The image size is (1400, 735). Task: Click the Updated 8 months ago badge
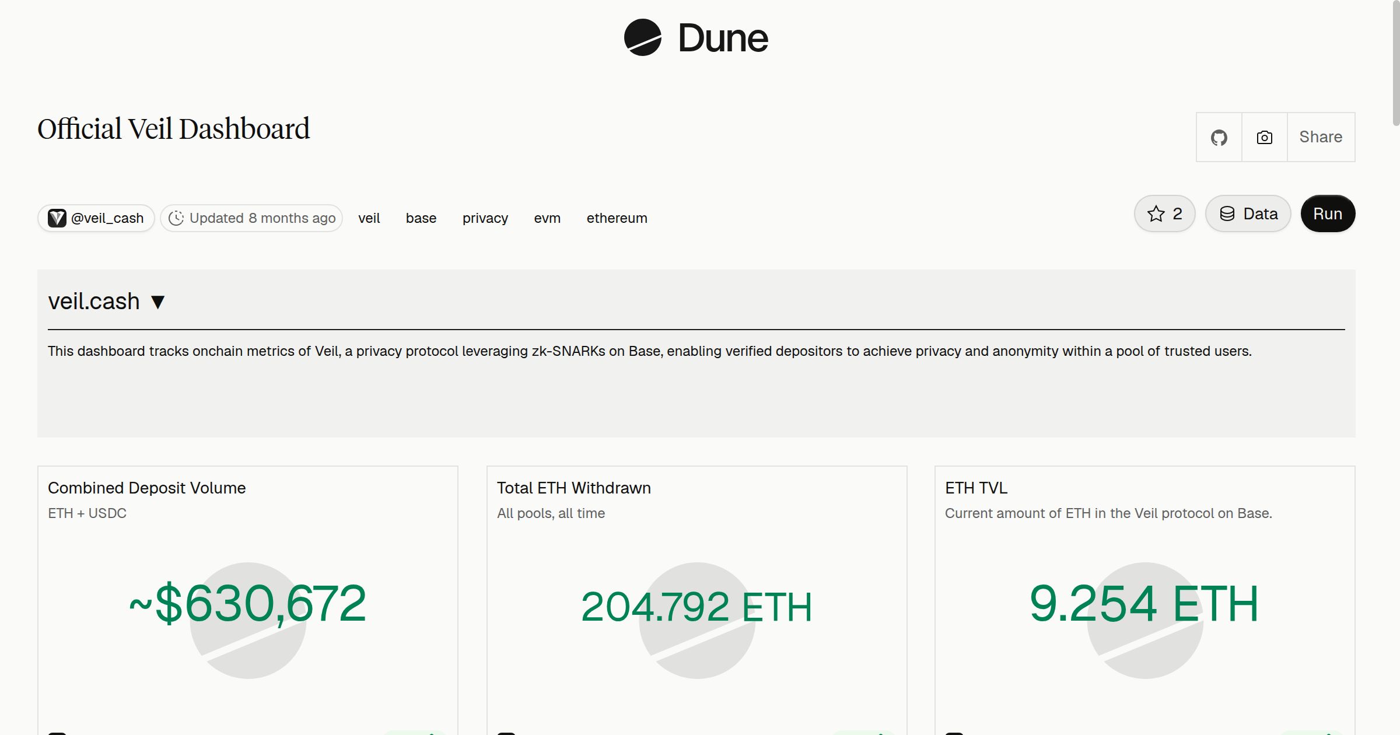pos(251,218)
